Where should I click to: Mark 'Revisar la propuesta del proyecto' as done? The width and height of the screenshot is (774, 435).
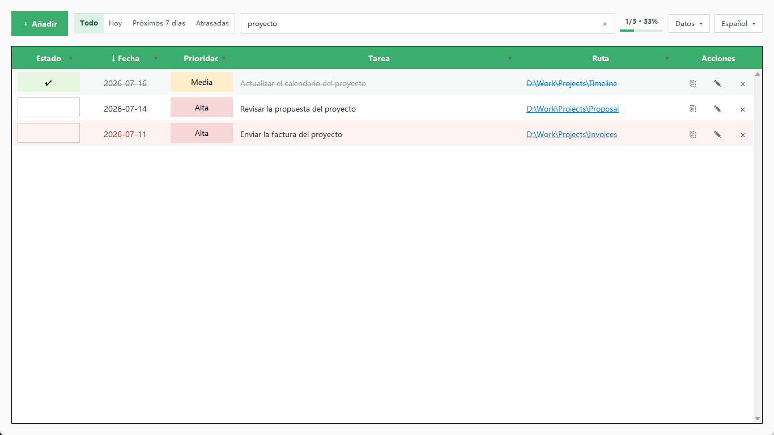pyautogui.click(x=49, y=108)
